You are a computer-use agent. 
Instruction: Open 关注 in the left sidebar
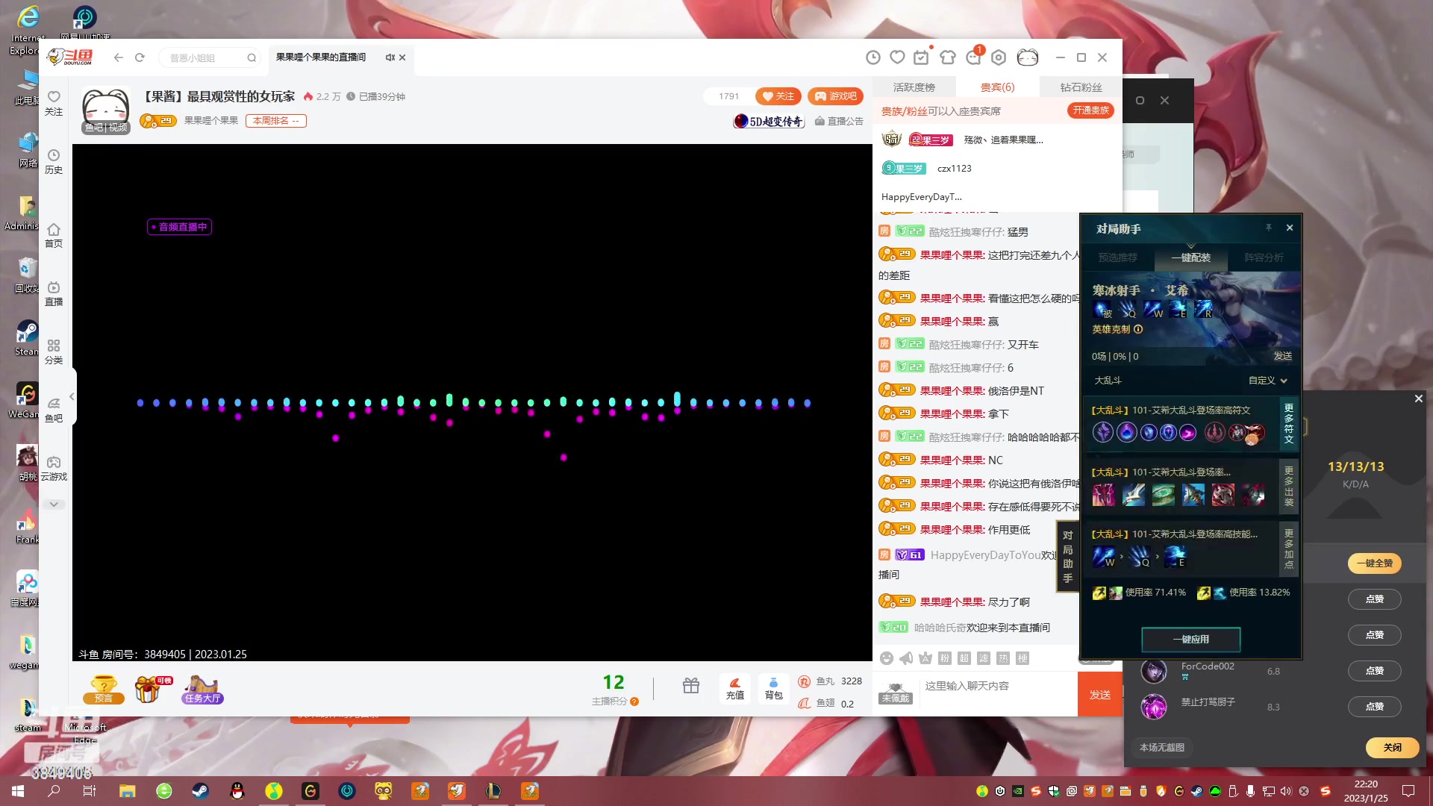click(x=54, y=103)
